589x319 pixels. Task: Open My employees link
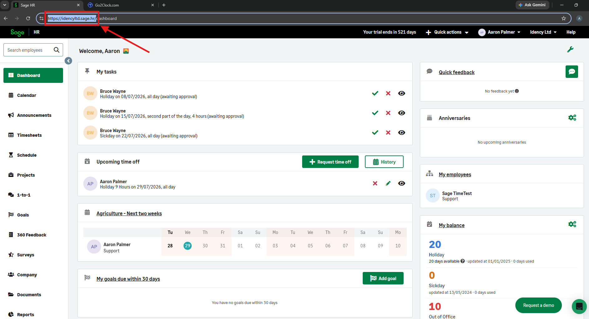(455, 174)
